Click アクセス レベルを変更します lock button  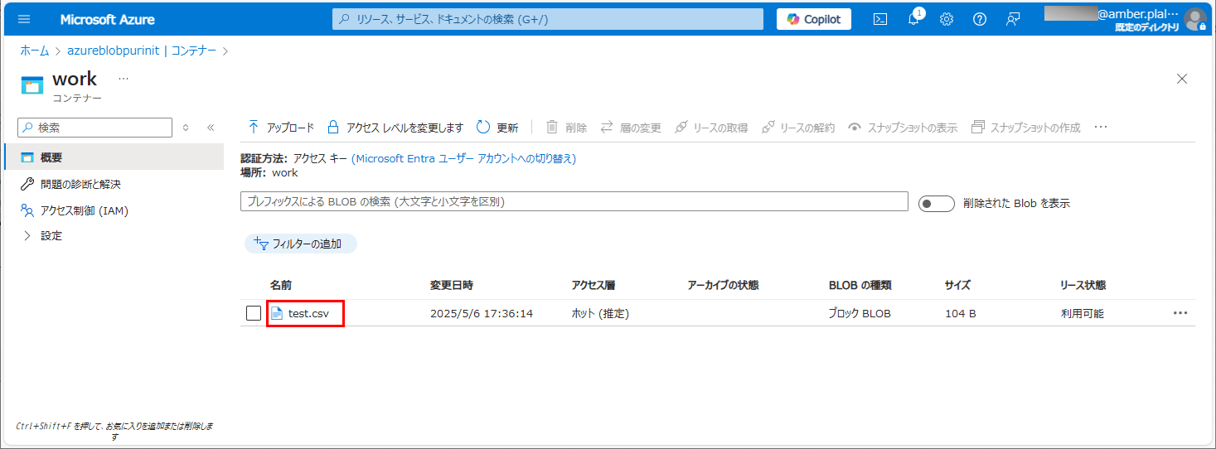[395, 128]
